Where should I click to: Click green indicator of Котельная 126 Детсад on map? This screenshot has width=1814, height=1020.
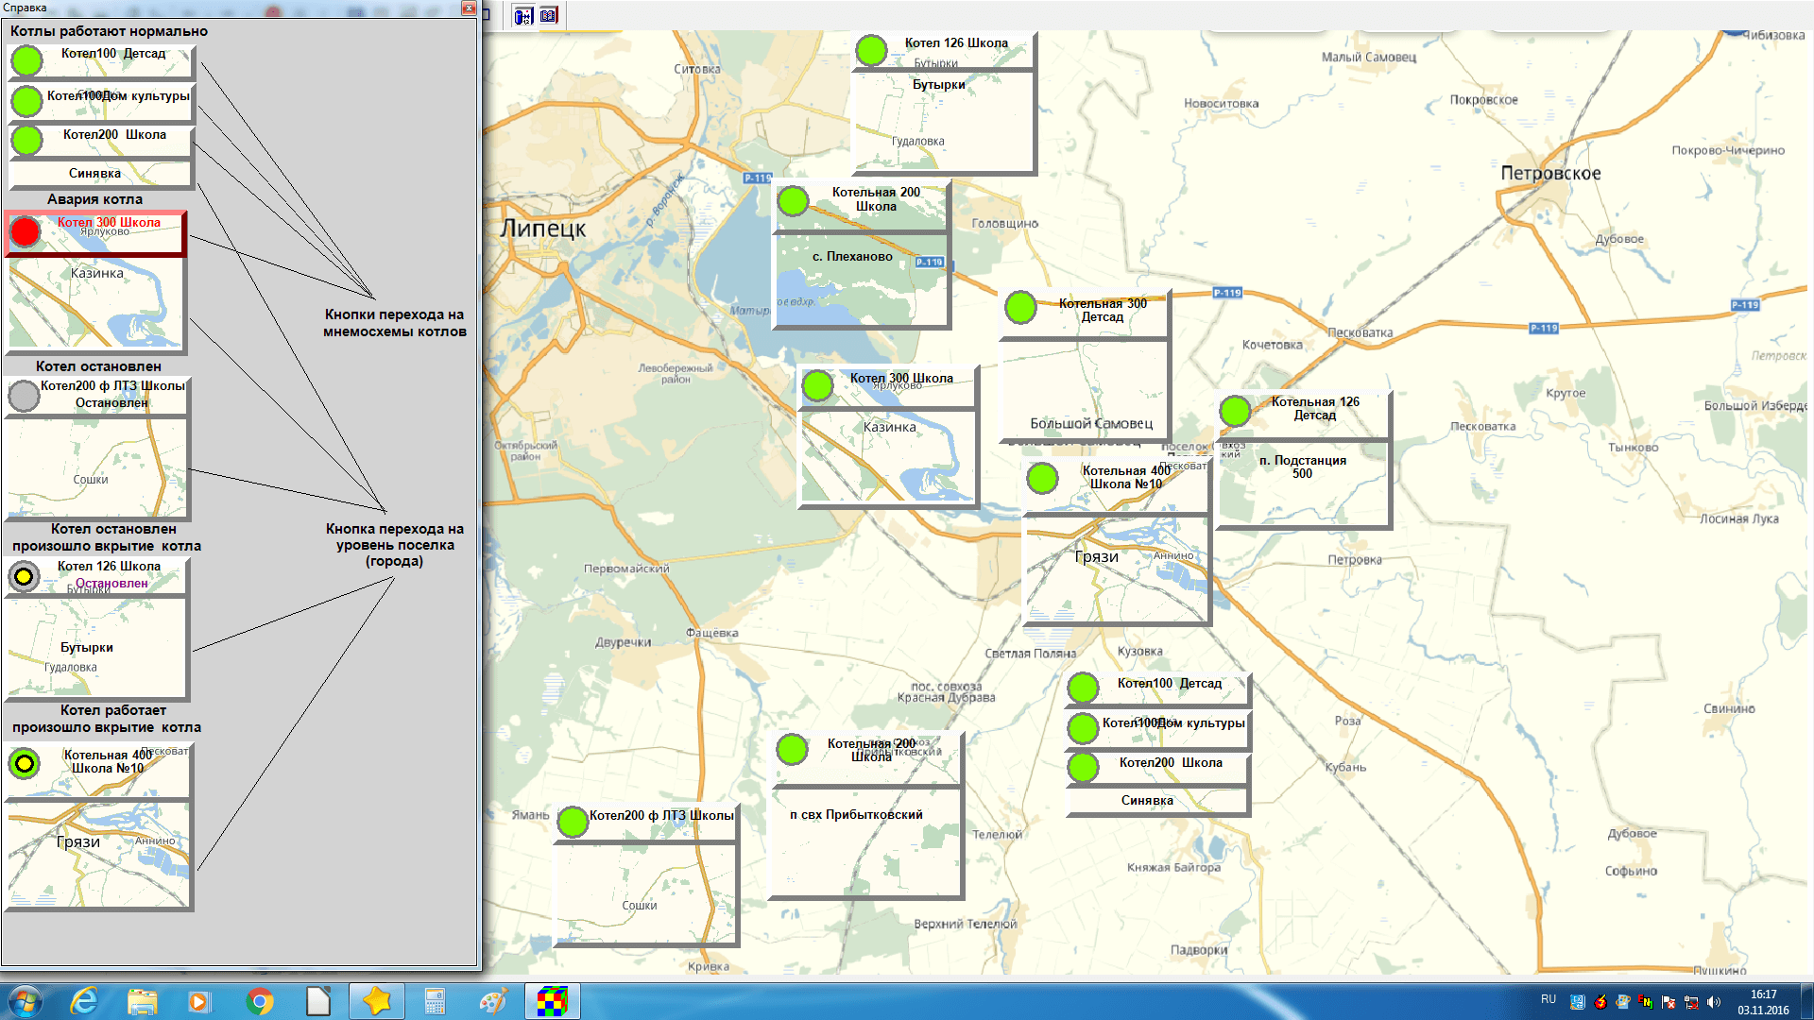coord(1235,411)
